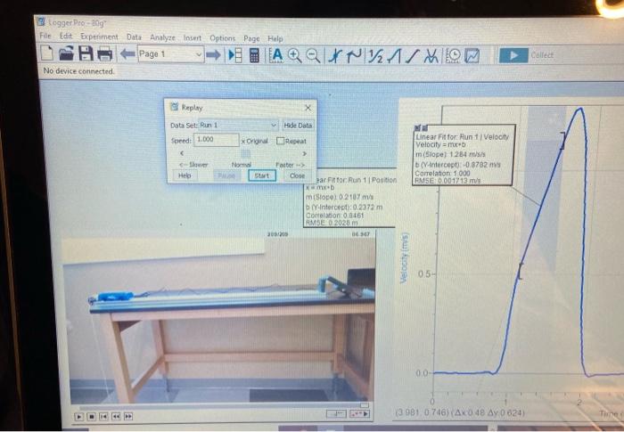Open the File menu
Image resolution: width=624 pixels, height=432 pixels.
(45, 36)
